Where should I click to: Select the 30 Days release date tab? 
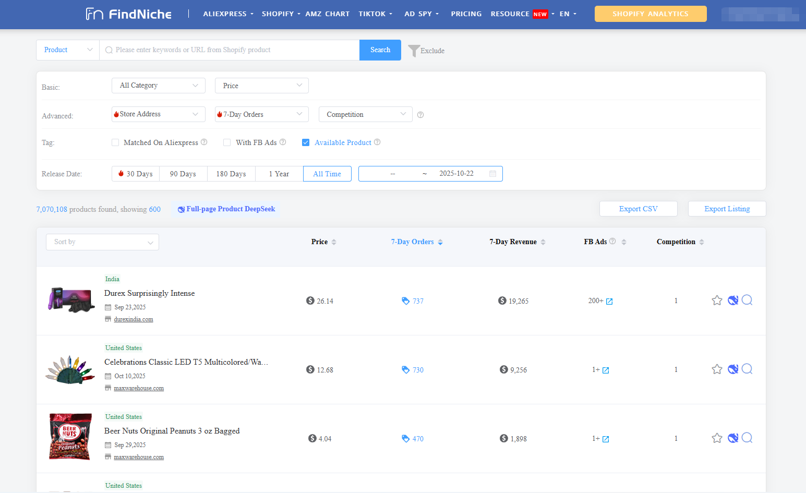tap(135, 173)
